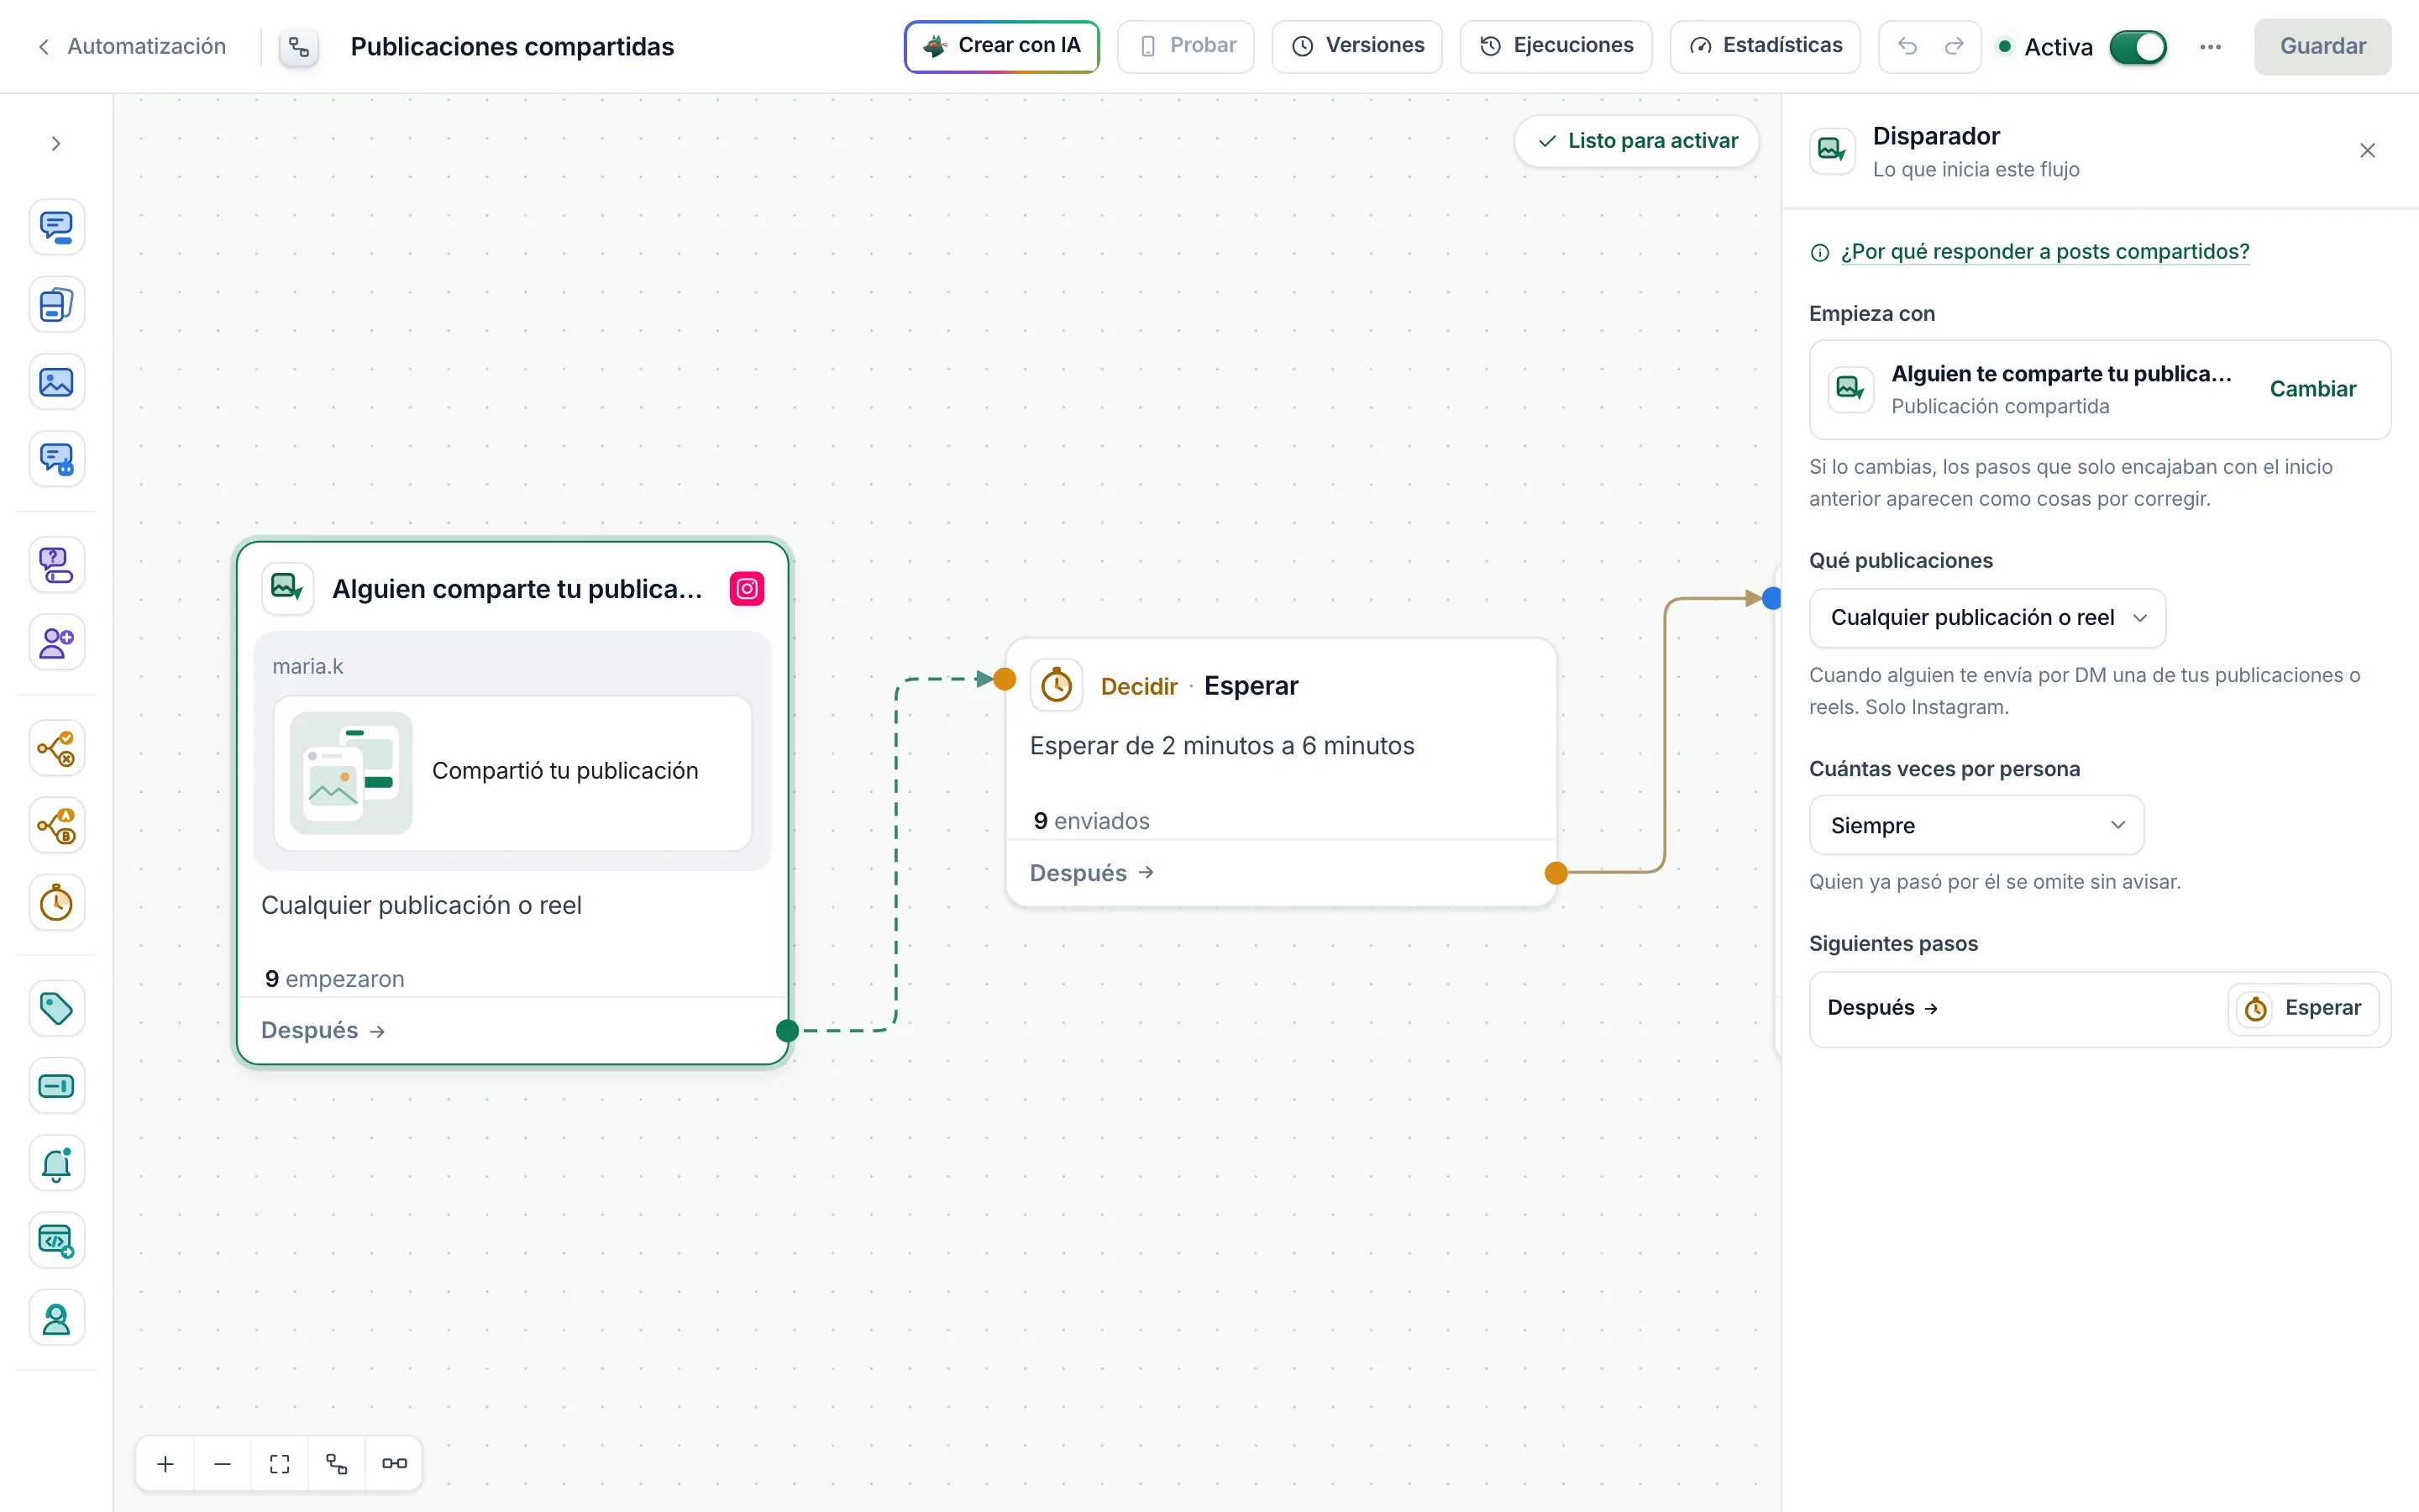The width and height of the screenshot is (2419, 1512).
Task: Close the Disparador panel
Action: [x=2367, y=151]
